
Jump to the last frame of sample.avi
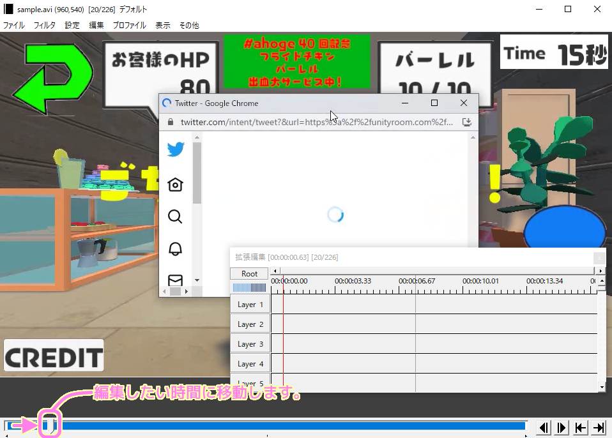pos(599,427)
